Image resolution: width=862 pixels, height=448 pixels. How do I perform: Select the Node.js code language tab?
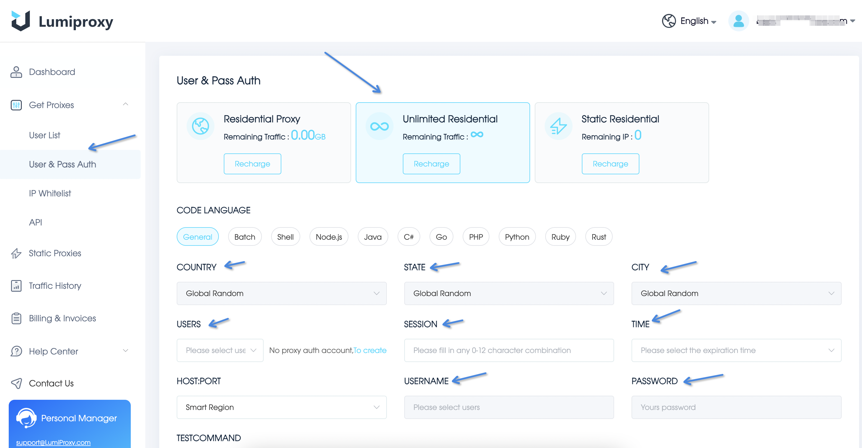pos(329,237)
